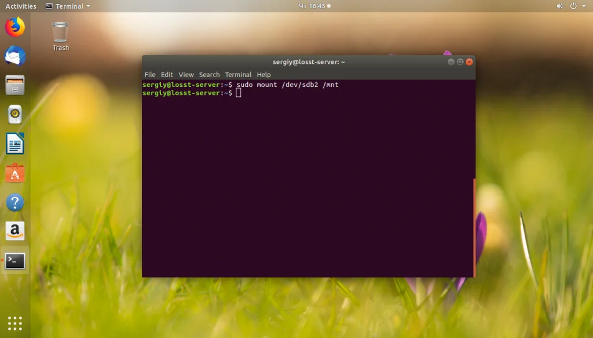Click the terminal scrollbar on right edge

click(474, 227)
